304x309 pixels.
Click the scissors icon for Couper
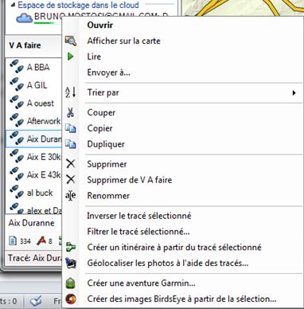(70, 112)
